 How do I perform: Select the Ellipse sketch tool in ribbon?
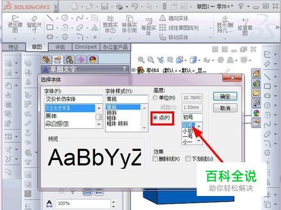pyautogui.click(x=80, y=28)
